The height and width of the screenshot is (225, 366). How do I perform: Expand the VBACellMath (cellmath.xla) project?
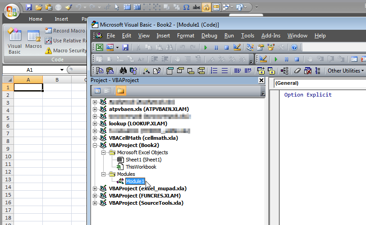[x=95, y=138]
